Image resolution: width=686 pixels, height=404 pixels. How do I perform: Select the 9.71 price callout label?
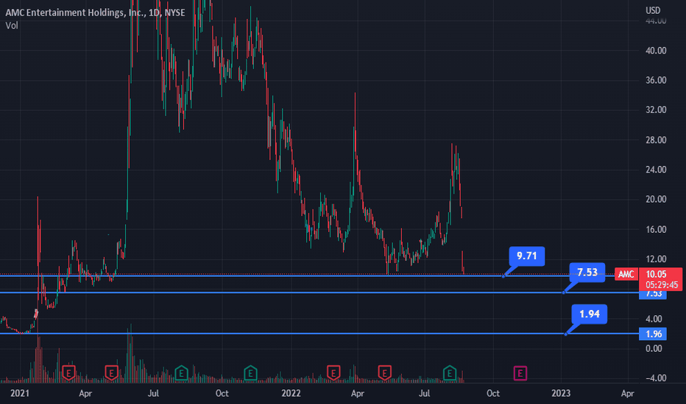pyautogui.click(x=527, y=256)
